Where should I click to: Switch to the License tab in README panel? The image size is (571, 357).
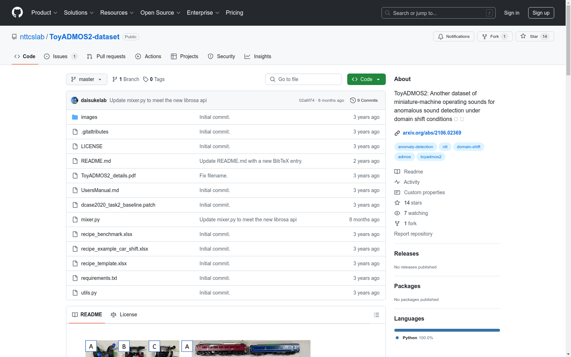click(124, 315)
